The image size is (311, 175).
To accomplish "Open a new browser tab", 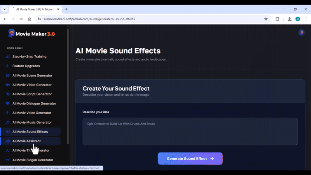I will point(66,9).
